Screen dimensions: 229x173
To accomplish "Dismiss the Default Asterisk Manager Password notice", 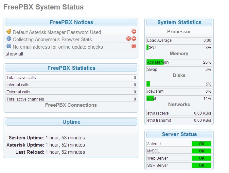I will pos(134,32).
